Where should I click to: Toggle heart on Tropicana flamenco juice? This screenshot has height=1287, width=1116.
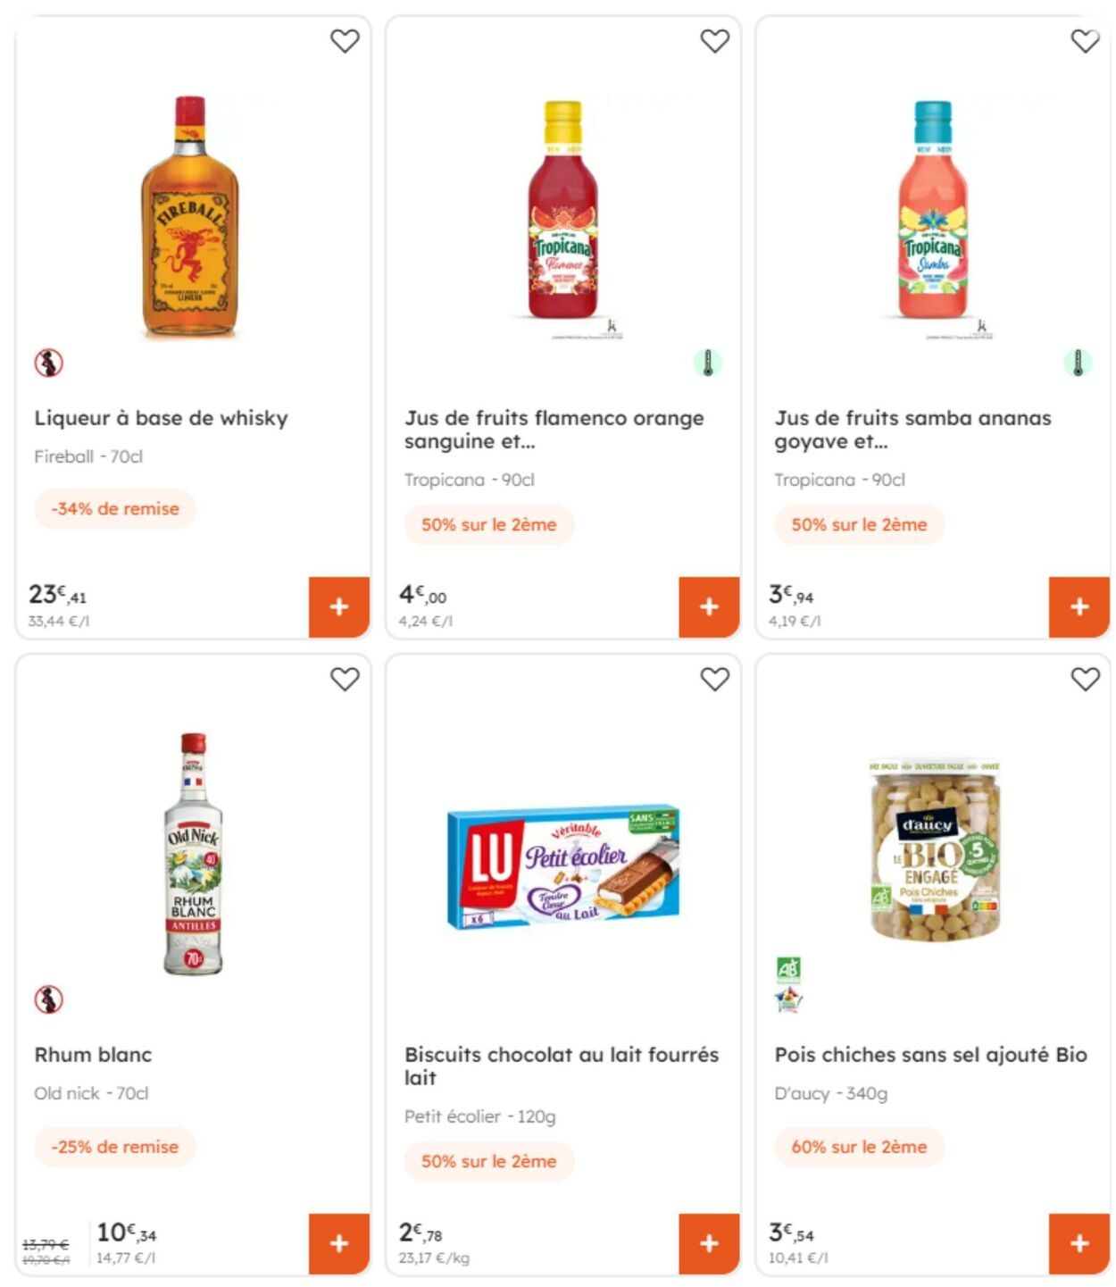[714, 41]
